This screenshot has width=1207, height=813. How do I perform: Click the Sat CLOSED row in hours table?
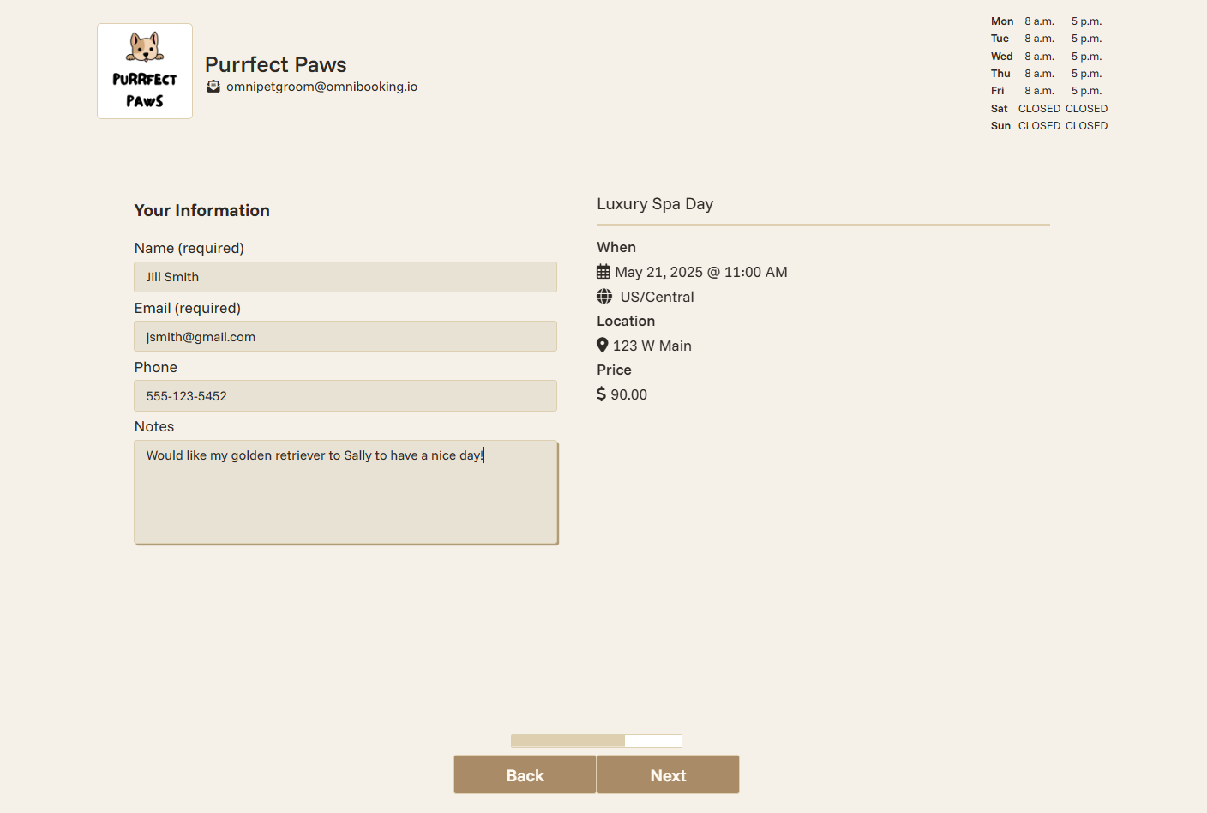point(1049,109)
